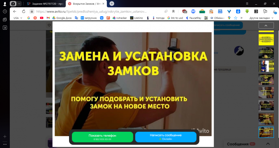
Task: Reload the Avito page
Action: [24, 11]
